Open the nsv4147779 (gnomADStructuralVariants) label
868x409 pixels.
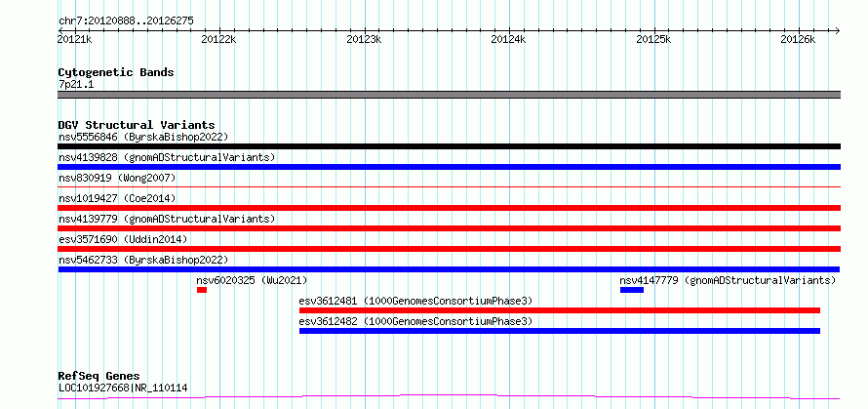pos(728,280)
